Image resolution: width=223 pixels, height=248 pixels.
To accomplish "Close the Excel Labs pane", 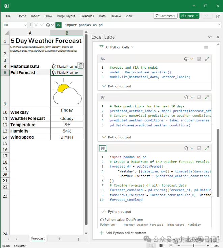I will [217, 37].
